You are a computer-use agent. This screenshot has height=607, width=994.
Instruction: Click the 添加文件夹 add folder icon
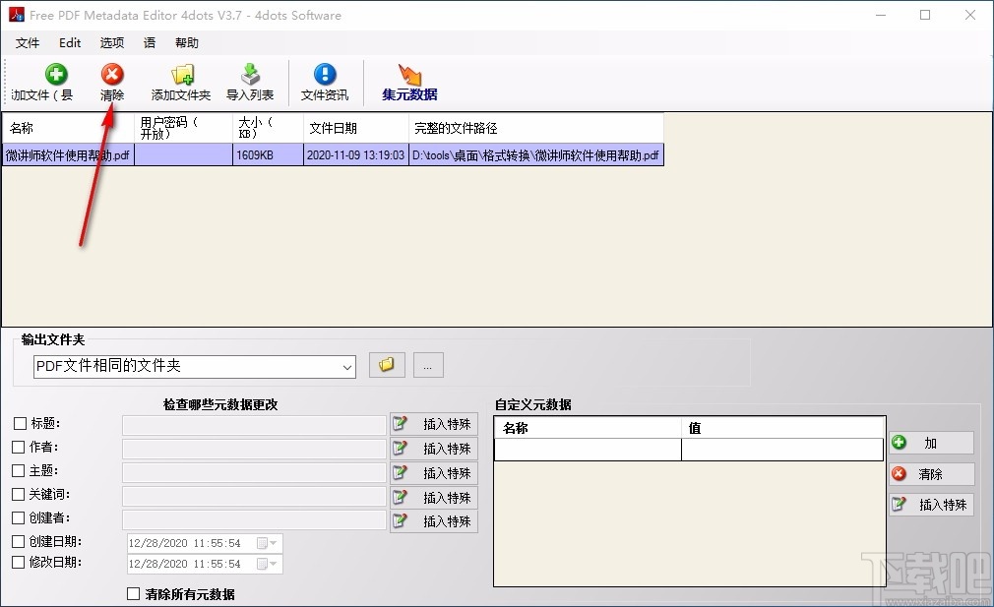point(180,82)
